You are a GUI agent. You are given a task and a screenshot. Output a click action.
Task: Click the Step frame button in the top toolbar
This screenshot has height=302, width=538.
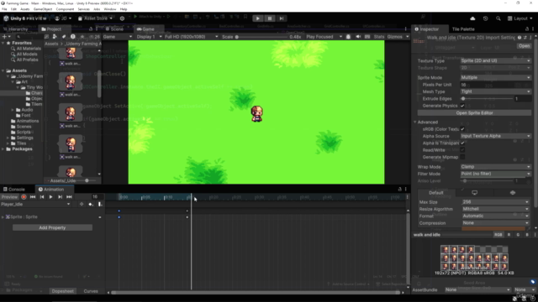click(282, 18)
